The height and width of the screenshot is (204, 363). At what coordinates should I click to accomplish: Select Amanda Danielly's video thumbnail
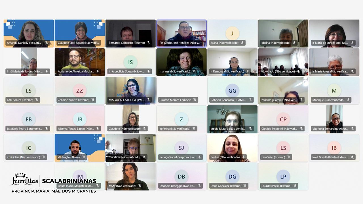click(29, 33)
